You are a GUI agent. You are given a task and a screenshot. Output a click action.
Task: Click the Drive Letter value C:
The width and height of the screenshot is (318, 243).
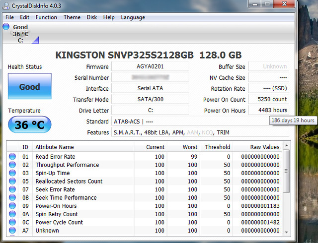[150, 110]
